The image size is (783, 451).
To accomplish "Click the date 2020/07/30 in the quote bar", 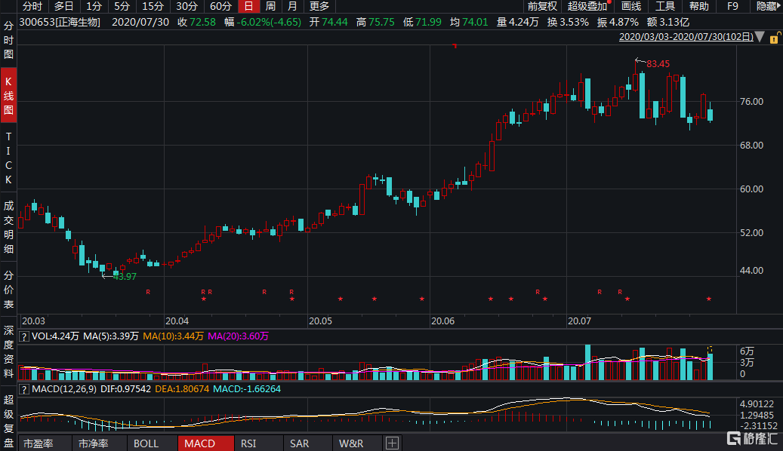I will tap(140, 23).
